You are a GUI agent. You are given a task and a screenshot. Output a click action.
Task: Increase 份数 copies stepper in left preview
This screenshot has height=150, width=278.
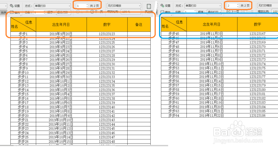(44, 11)
